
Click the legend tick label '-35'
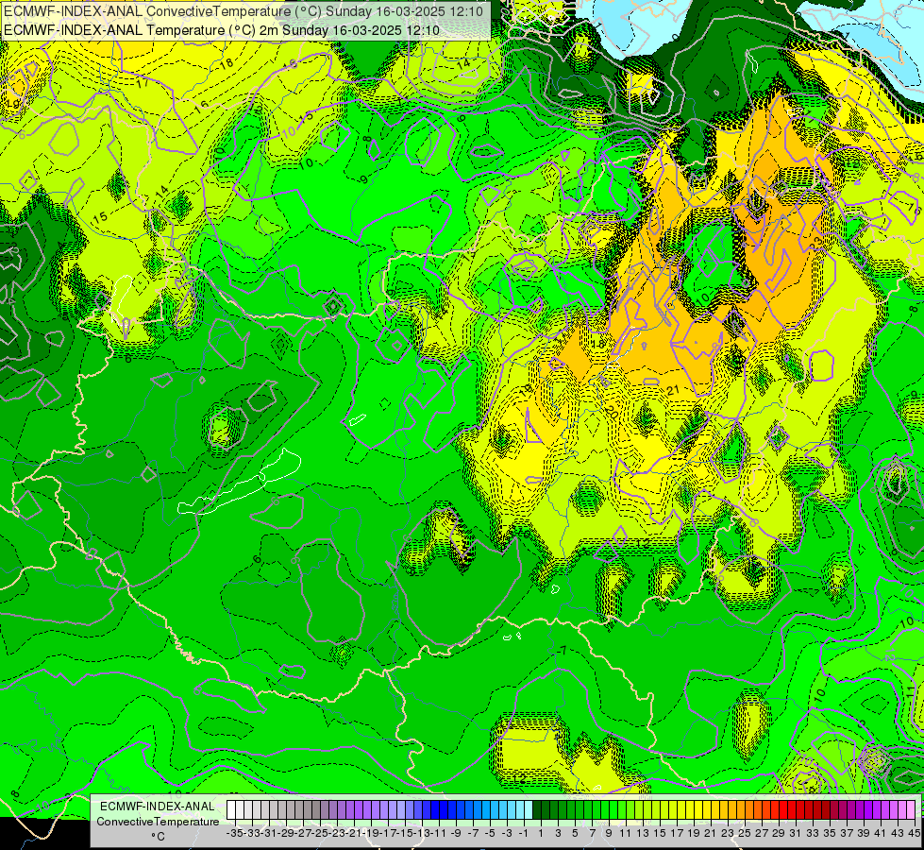pos(234,833)
